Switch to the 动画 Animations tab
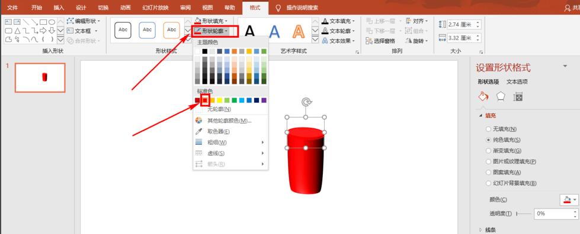 [126, 8]
